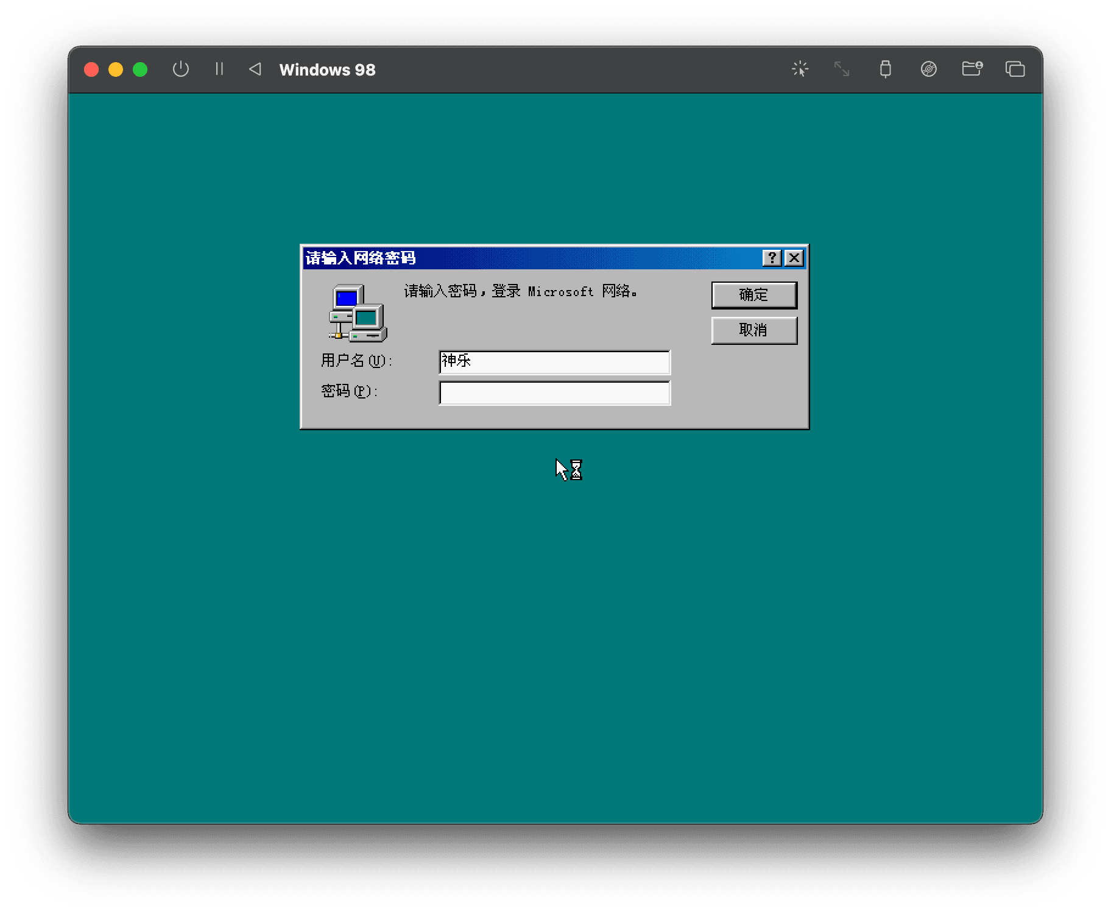Image resolution: width=1111 pixels, height=914 pixels.
Task: Open the CD/DVD drive image icon
Action: (928, 69)
